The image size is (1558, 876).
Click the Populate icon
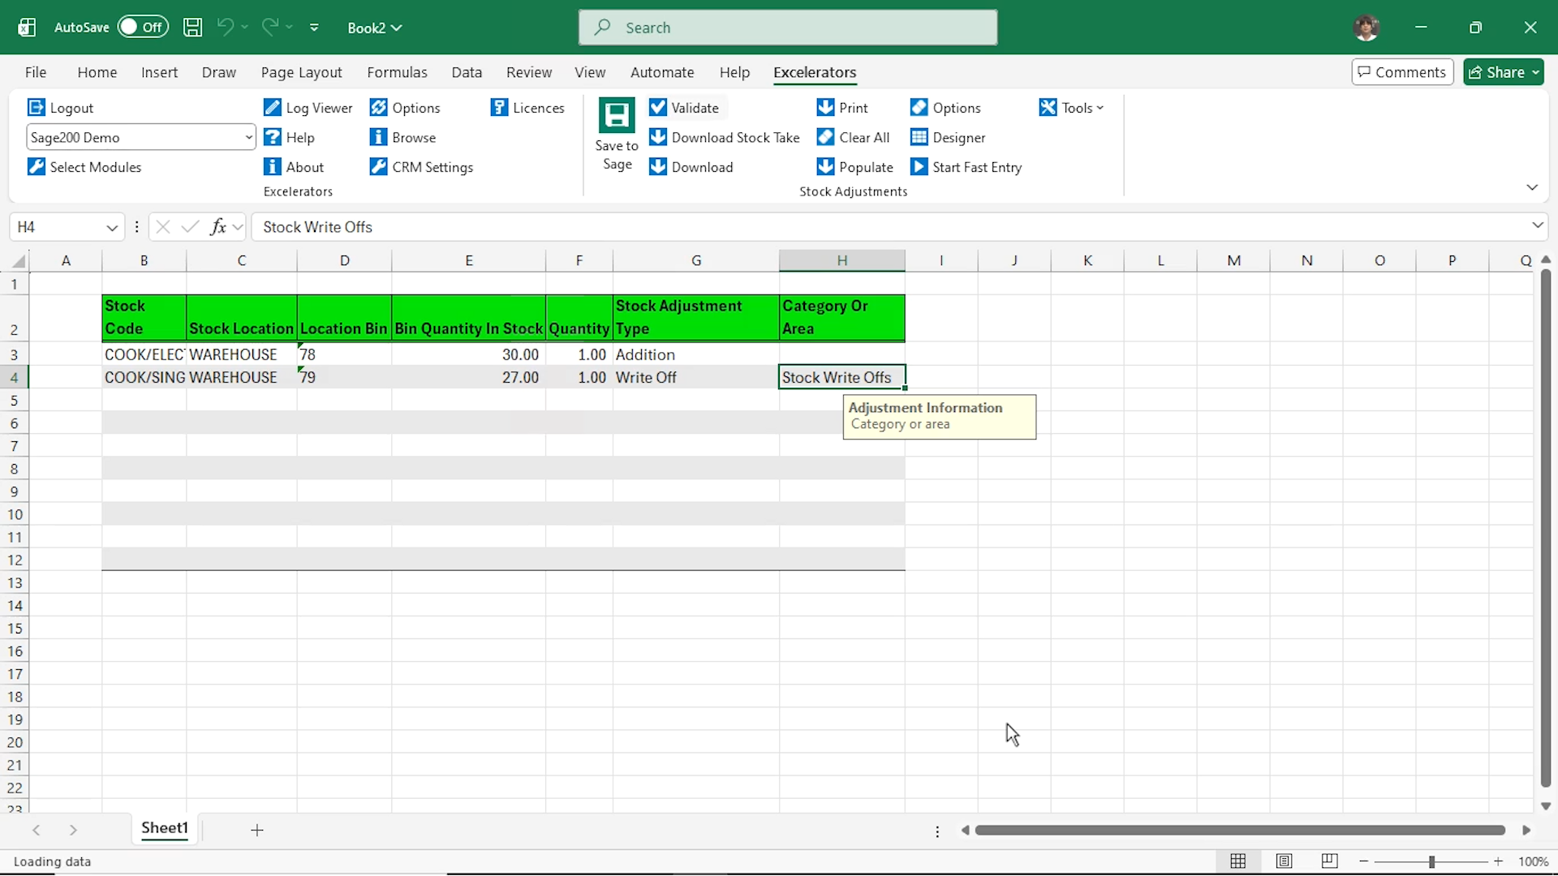(x=825, y=167)
